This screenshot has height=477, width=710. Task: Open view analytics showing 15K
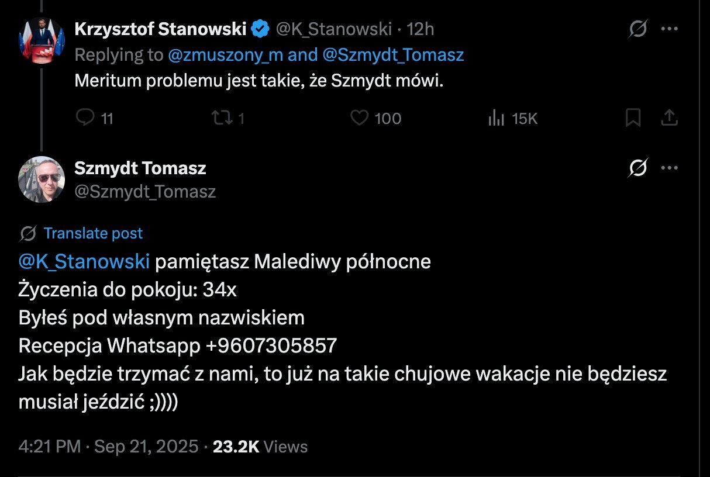tap(496, 118)
